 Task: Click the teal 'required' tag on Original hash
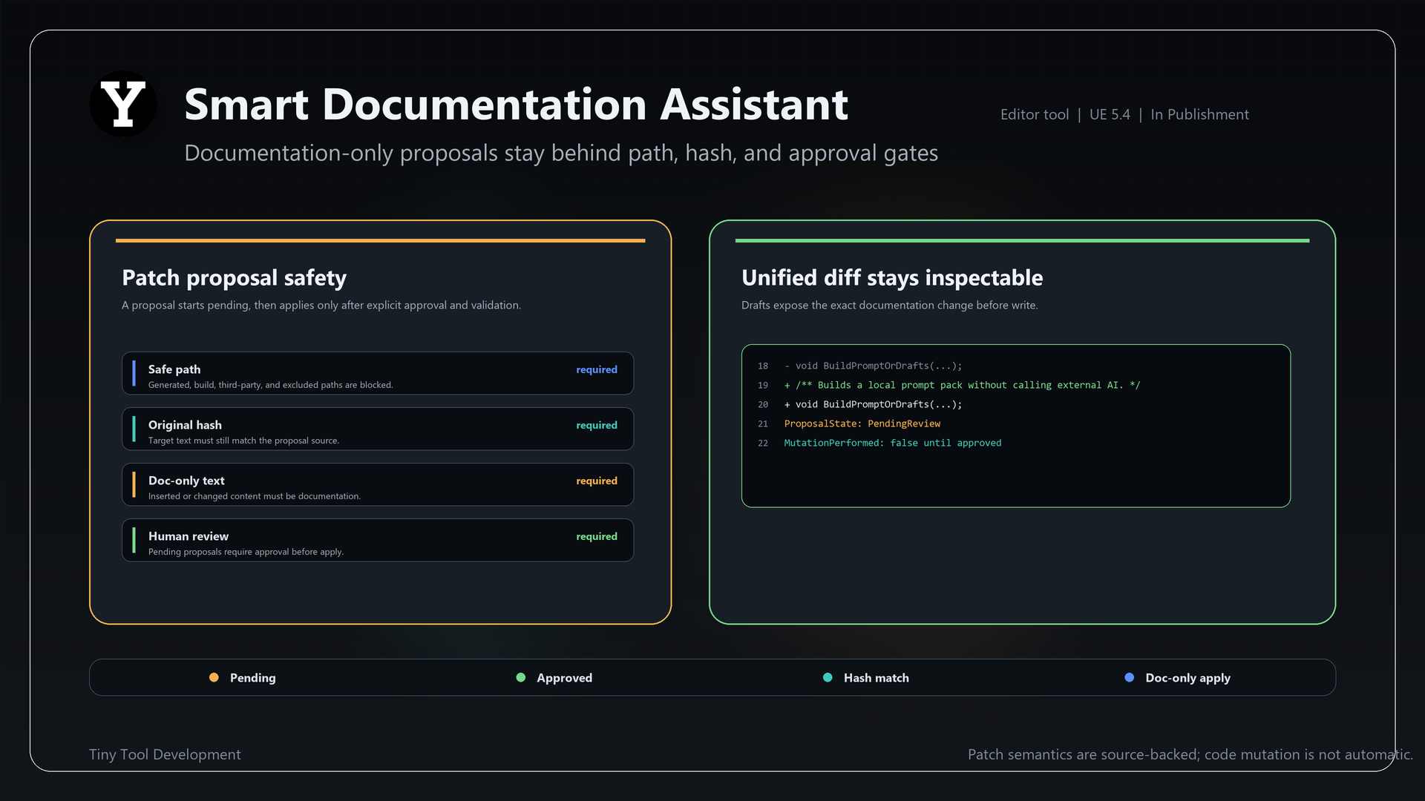pyautogui.click(x=597, y=425)
